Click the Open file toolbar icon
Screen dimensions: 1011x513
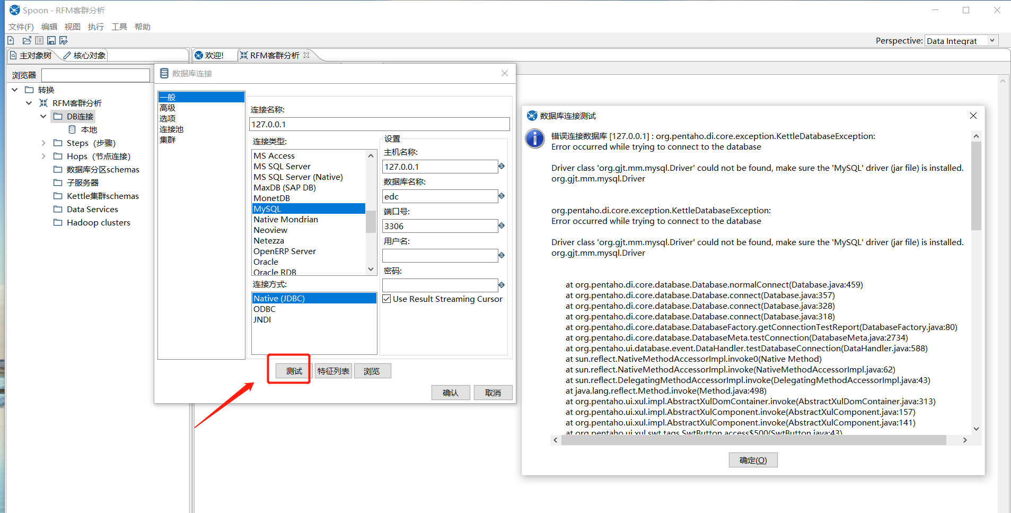pyautogui.click(x=27, y=40)
